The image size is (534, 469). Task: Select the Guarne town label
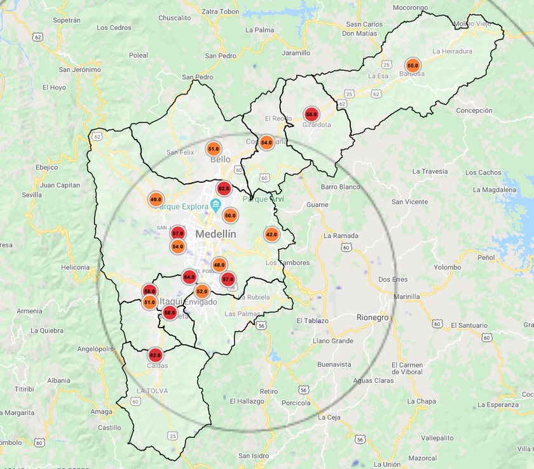coord(317,204)
